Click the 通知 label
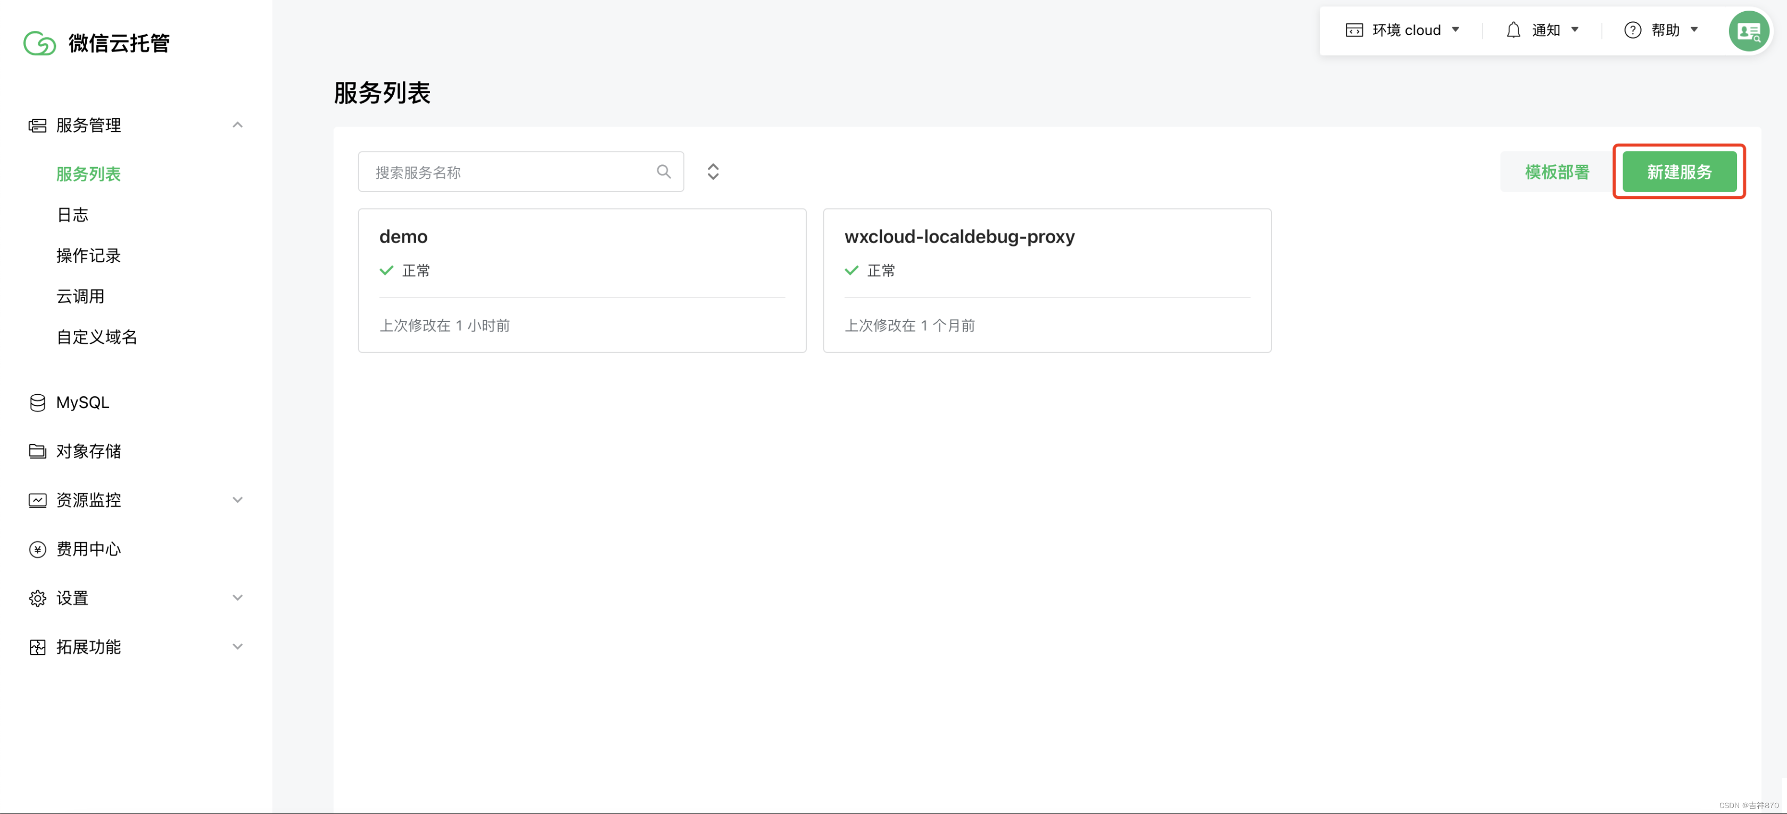Image resolution: width=1787 pixels, height=814 pixels. click(1546, 30)
